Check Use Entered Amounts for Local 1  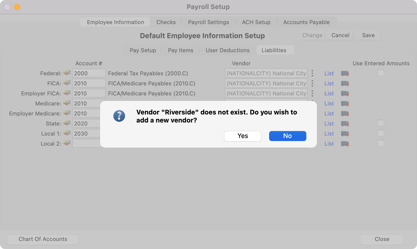(x=381, y=133)
